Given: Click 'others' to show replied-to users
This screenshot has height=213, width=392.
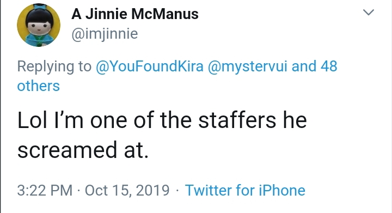Looking at the screenshot, I should click(x=39, y=86).
